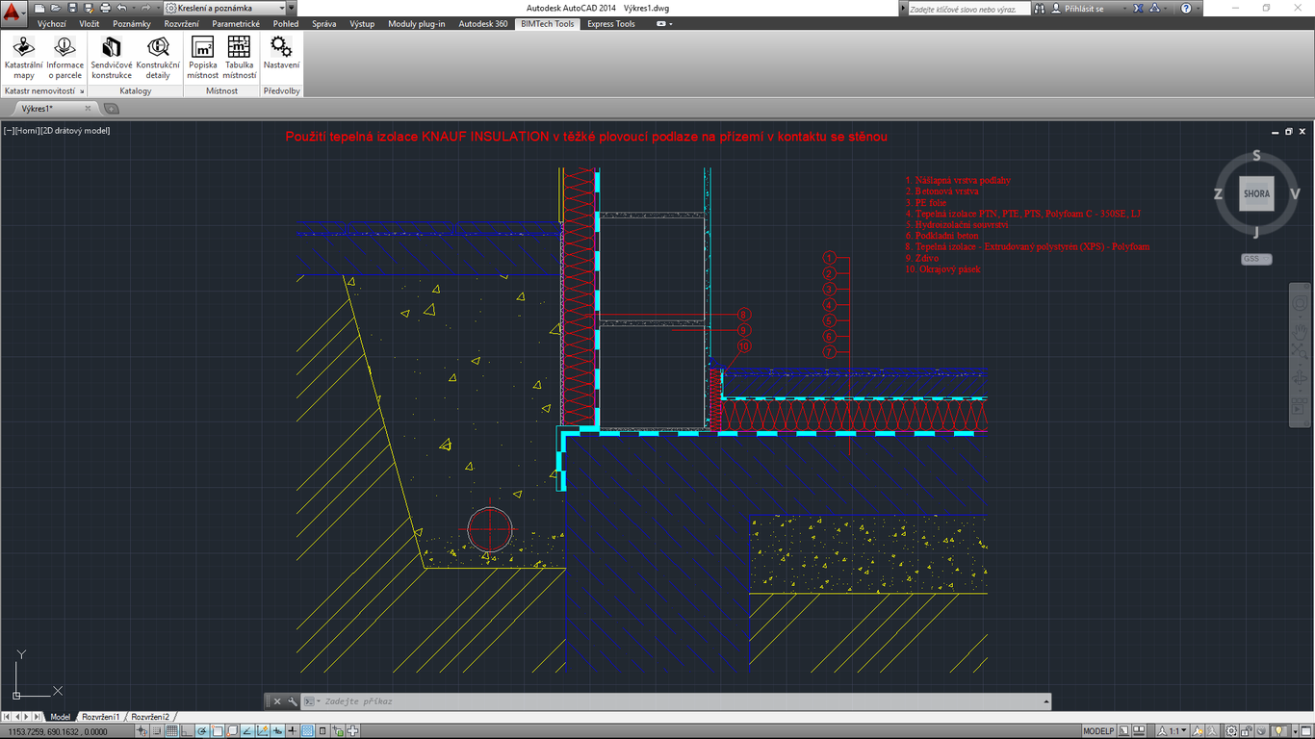The height and width of the screenshot is (739, 1315).
Task: Click the SHORA face of the ViewCube
Action: [1256, 193]
